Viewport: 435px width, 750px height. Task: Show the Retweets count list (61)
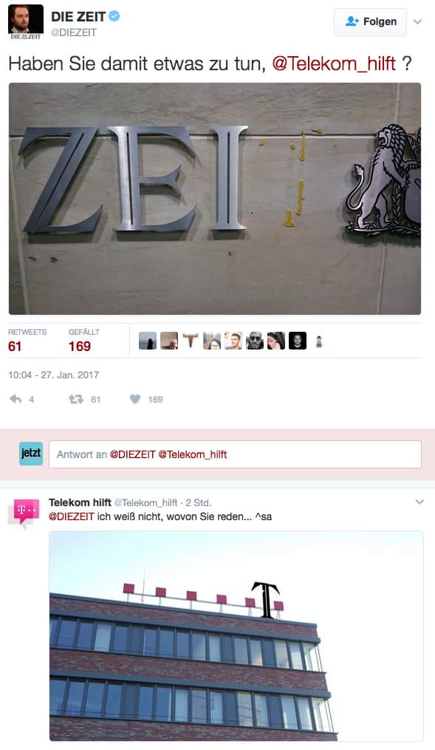click(x=27, y=340)
